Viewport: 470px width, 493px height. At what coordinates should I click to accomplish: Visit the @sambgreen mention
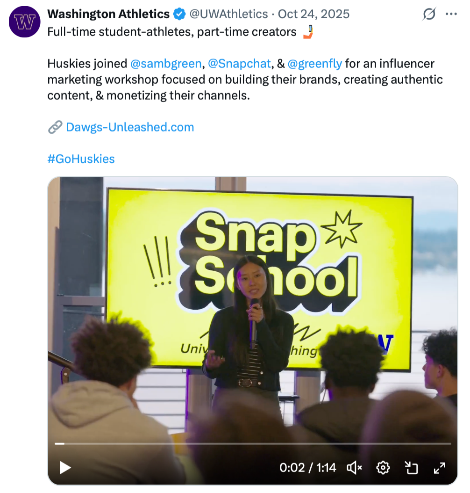(166, 64)
